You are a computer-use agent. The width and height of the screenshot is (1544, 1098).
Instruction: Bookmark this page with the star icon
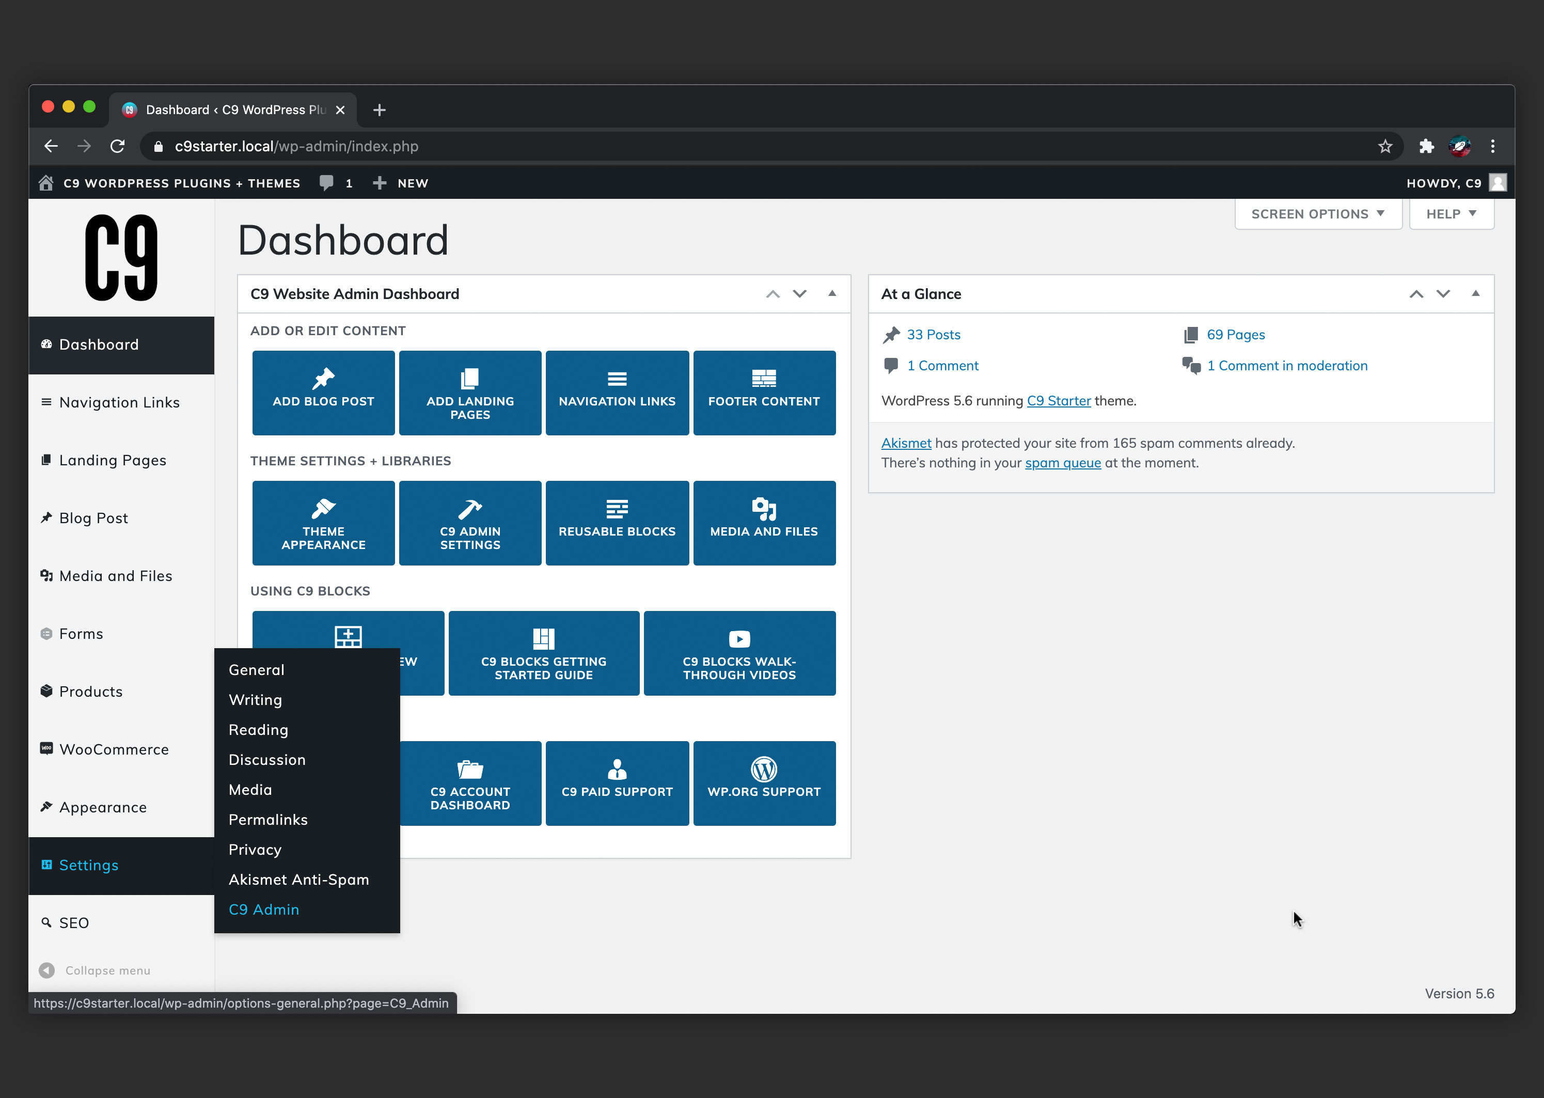click(1385, 146)
